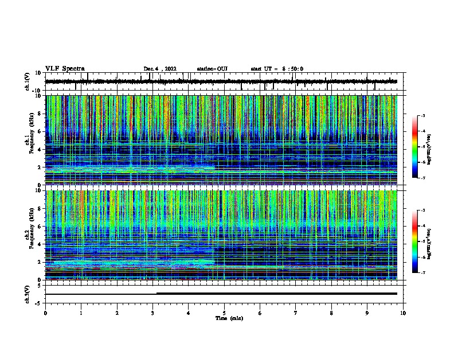The image size is (454, 351).
Task: Click the "ch.1(V)" waveform axis label
Action: 27,81
